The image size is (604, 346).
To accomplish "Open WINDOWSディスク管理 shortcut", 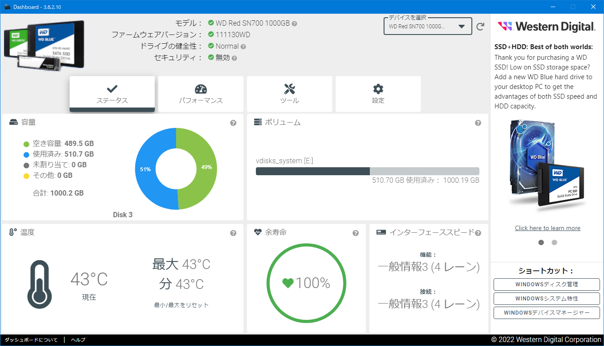I will [547, 284].
